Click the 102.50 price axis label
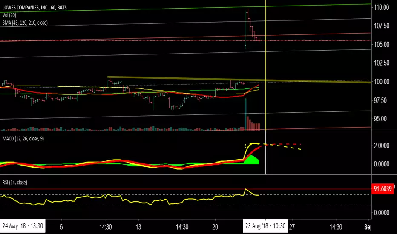The height and width of the screenshot is (234, 397). [x=382, y=63]
